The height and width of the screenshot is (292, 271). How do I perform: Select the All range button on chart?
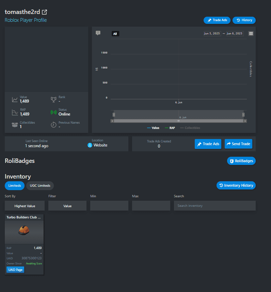[115, 34]
